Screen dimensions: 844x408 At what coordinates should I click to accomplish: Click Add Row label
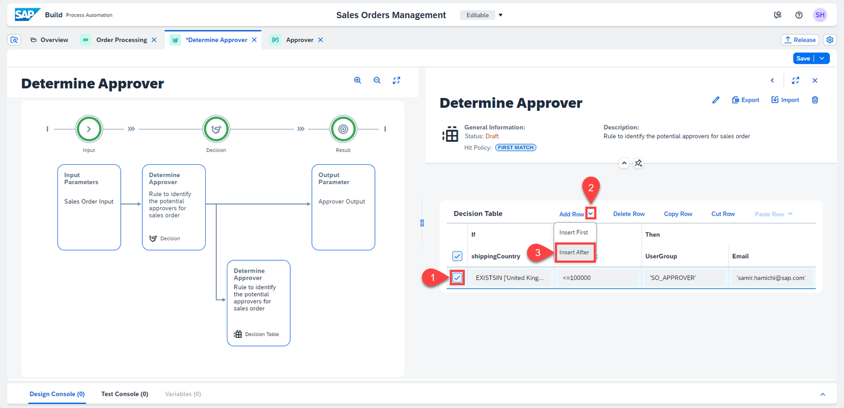(571, 215)
